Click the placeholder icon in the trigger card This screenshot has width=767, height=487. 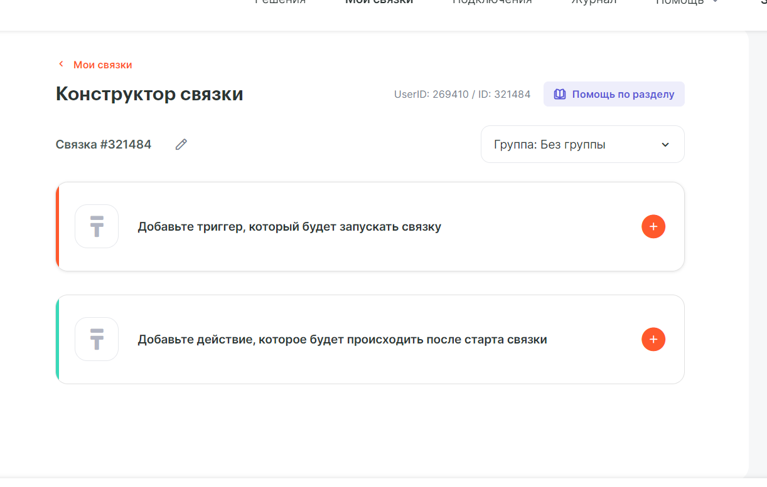pos(97,226)
